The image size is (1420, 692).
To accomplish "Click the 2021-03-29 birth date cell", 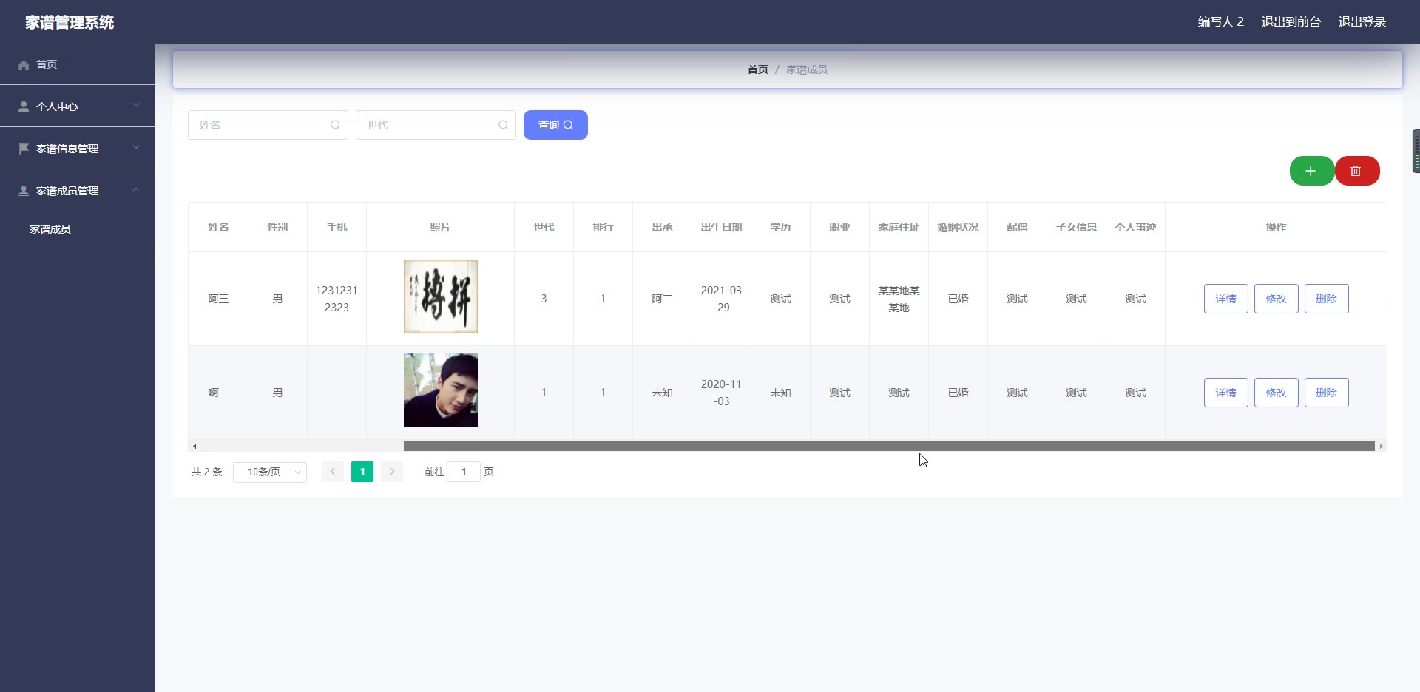I will (x=721, y=299).
